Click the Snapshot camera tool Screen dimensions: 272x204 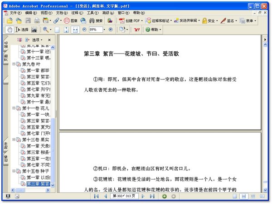tap(34, 30)
